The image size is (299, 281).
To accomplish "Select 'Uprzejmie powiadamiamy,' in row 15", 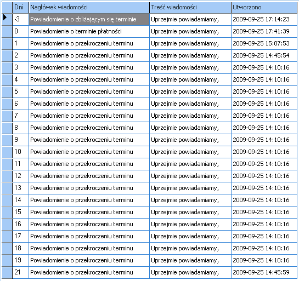I will coord(190,212).
